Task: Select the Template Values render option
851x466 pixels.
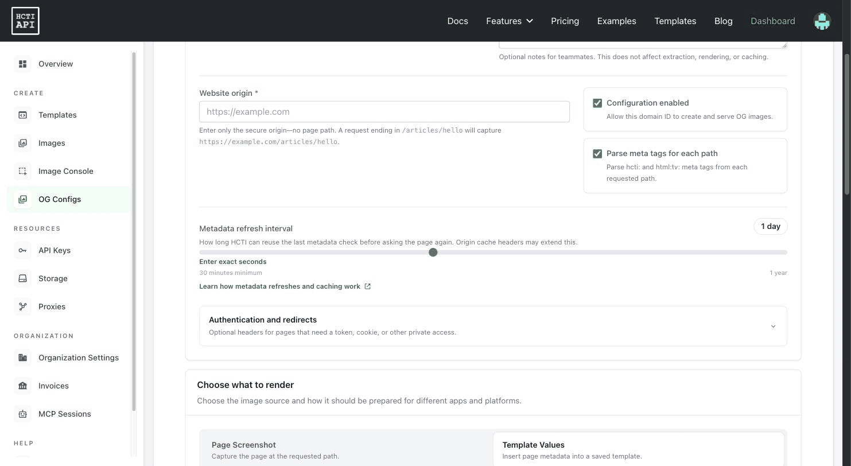Action: pyautogui.click(x=639, y=450)
